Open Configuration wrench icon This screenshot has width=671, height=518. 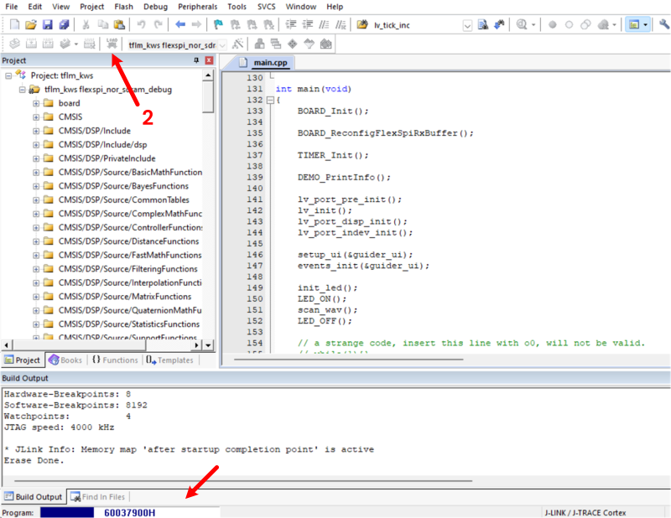[663, 25]
